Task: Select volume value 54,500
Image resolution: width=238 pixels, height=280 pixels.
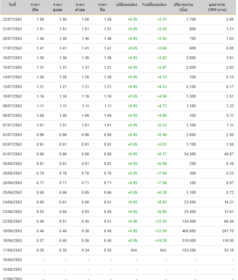Action: (190, 154)
